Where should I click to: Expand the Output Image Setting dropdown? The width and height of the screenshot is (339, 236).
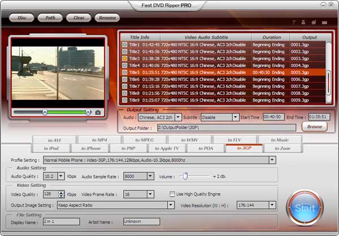pyautogui.click(x=171, y=205)
